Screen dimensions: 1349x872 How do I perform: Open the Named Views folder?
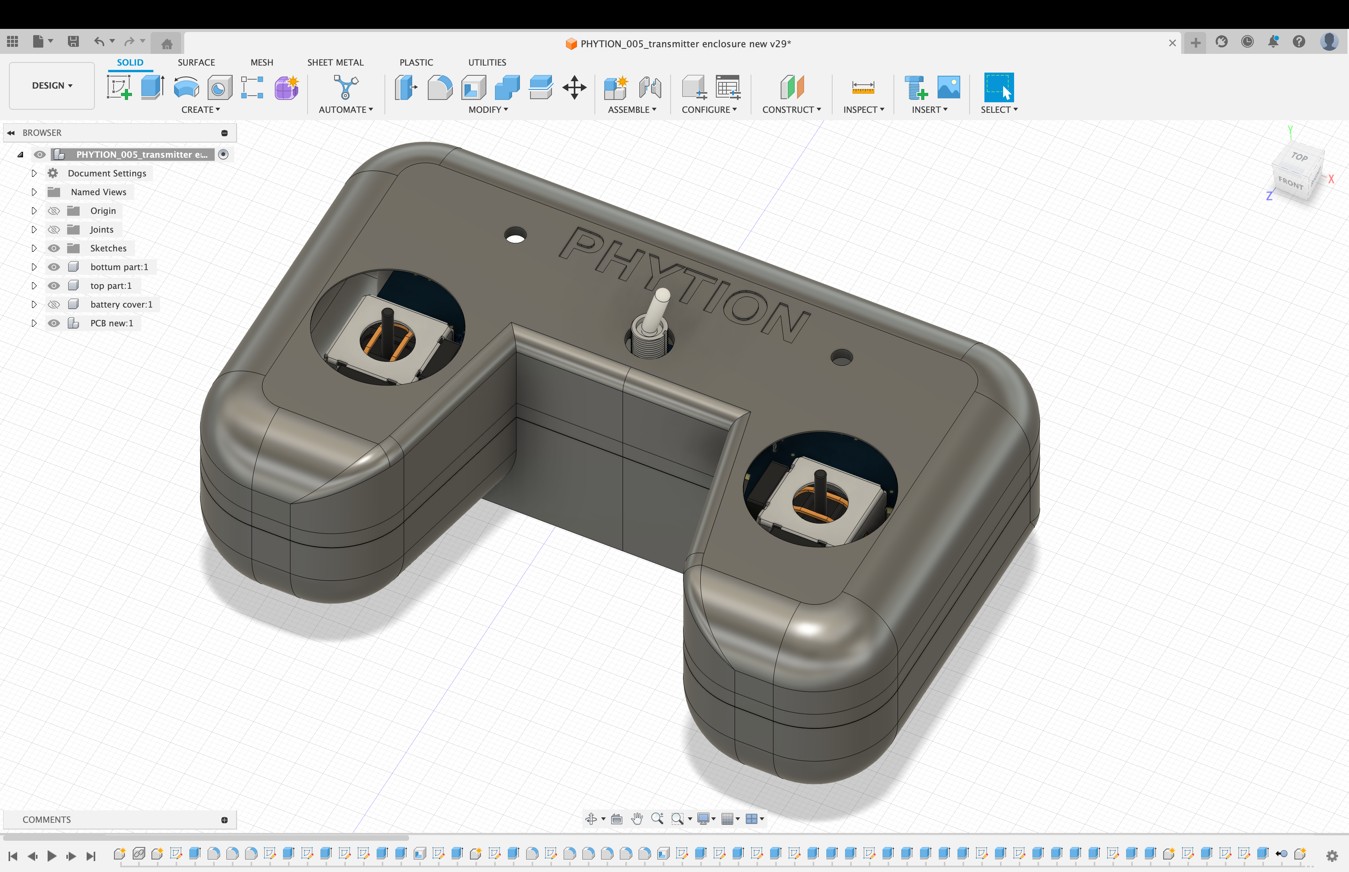click(34, 192)
